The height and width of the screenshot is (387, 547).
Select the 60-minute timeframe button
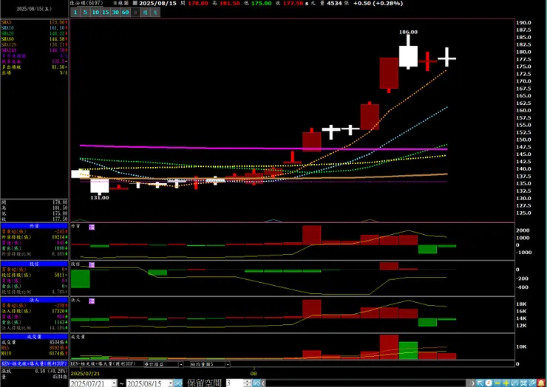coord(126,13)
